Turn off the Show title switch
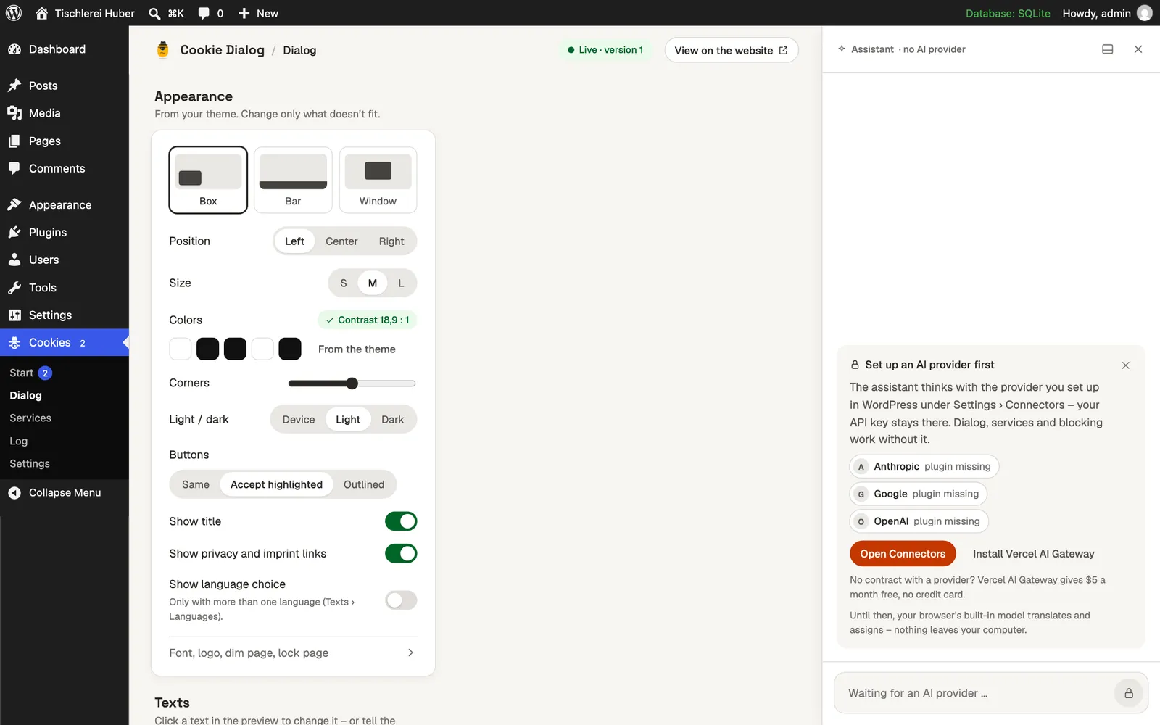Screen dimensions: 1160x725 coord(401,521)
